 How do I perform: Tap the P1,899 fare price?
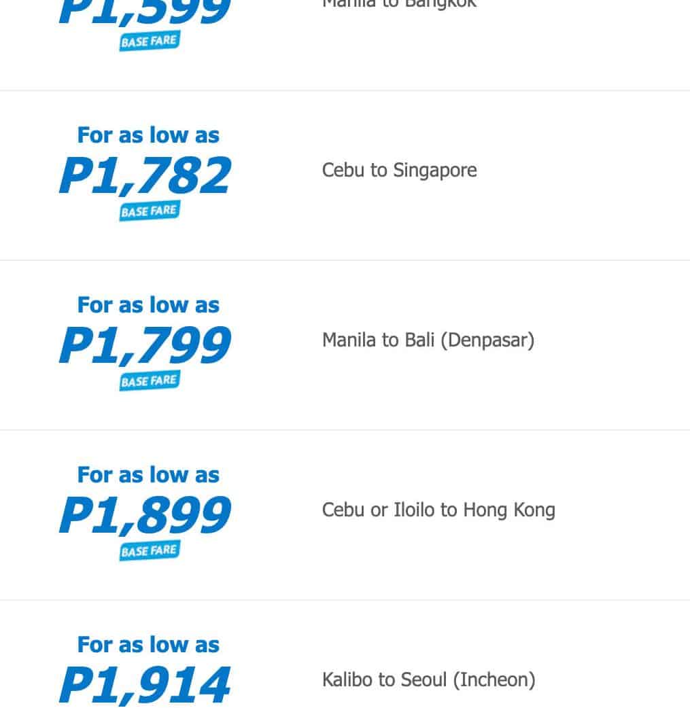145,515
